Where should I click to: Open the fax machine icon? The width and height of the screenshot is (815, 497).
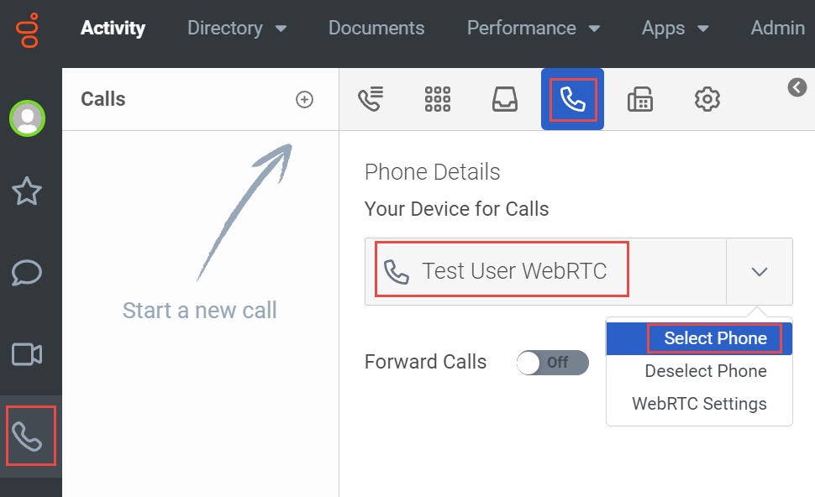click(x=640, y=98)
